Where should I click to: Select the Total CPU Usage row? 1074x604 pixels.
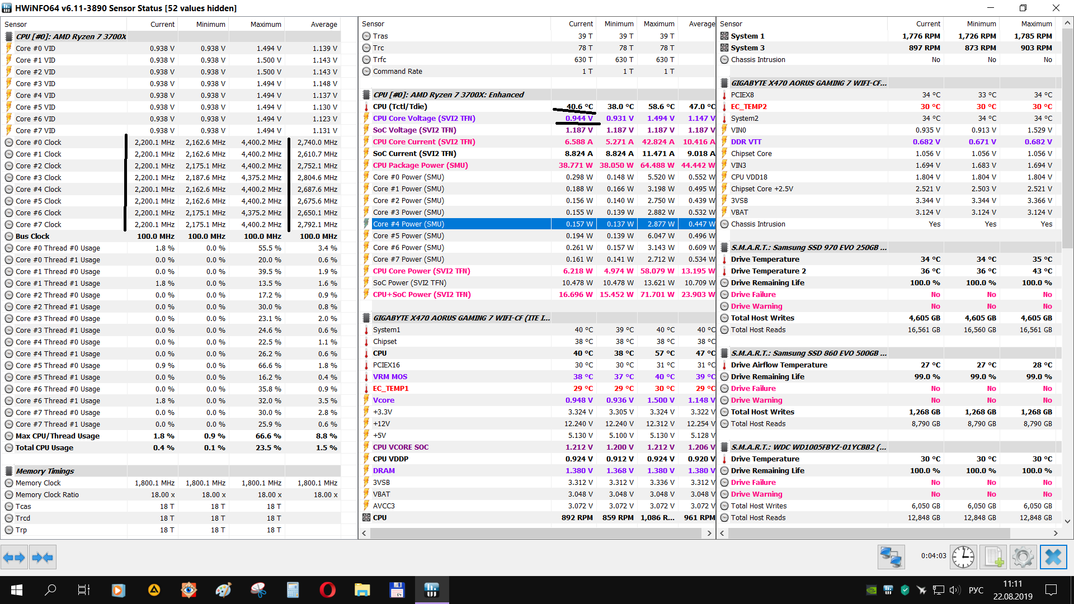[44, 447]
